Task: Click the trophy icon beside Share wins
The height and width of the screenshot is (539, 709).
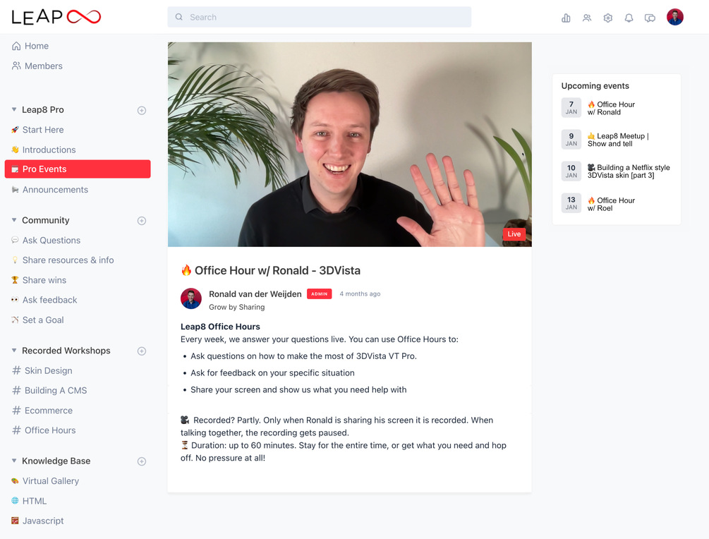Action: (15, 280)
